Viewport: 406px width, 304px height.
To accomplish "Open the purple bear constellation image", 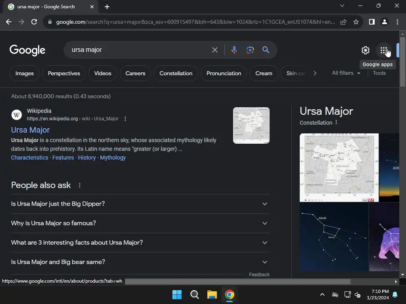I will coord(384,237).
